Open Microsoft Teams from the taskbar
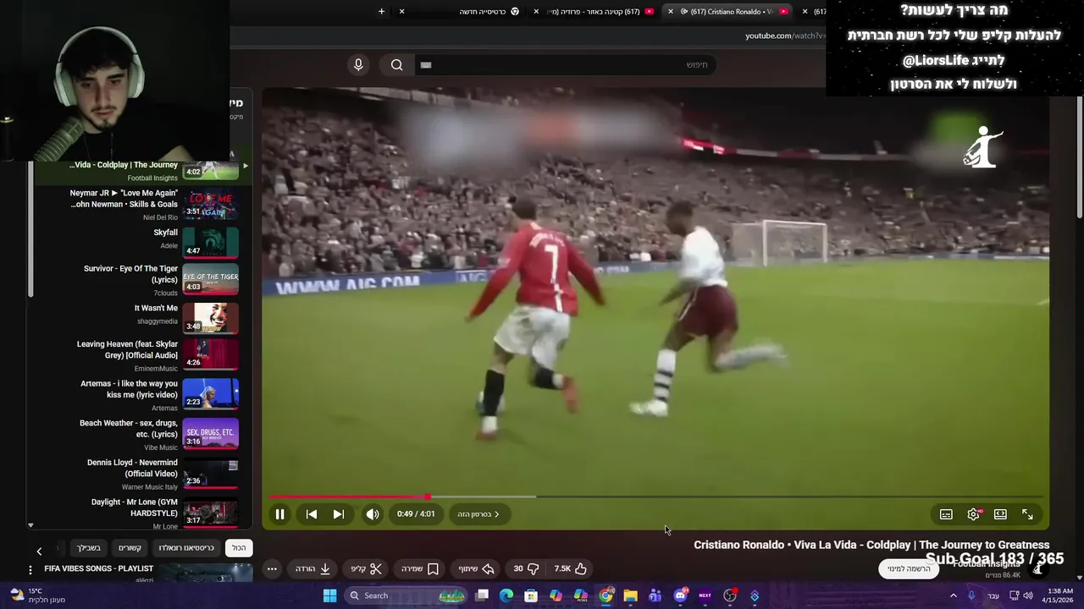This screenshot has height=609, width=1084. coord(655,595)
